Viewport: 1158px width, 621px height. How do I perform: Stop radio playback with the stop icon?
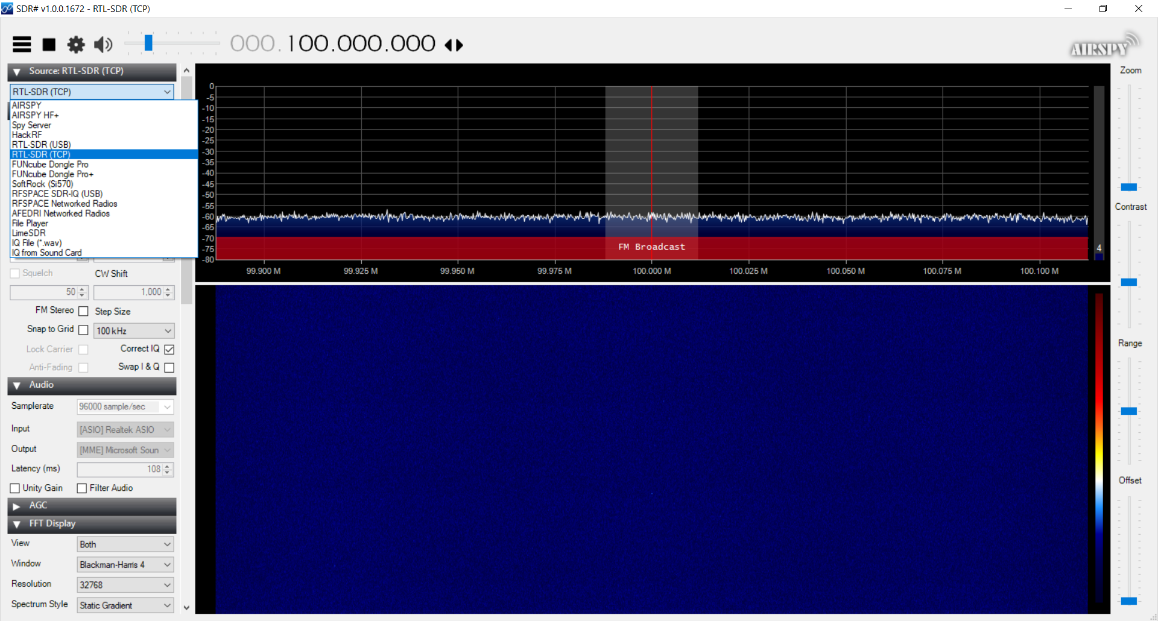pyautogui.click(x=49, y=44)
